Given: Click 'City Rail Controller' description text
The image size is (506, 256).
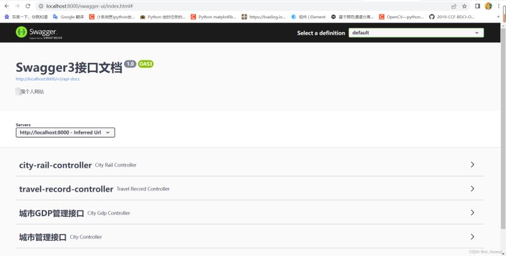Looking at the screenshot, I should click(116, 165).
